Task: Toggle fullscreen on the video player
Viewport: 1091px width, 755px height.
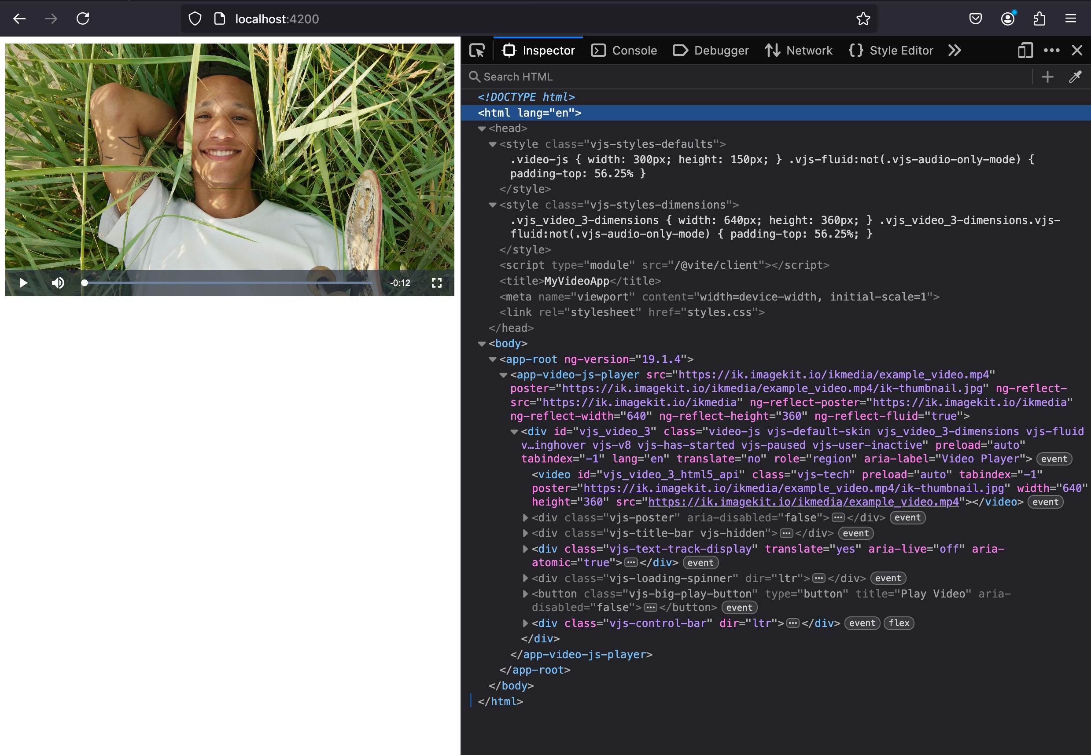Action: click(436, 282)
